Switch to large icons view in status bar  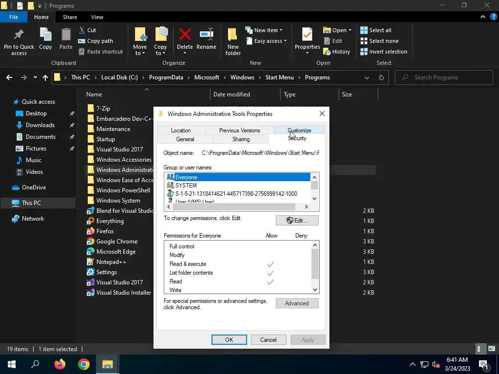coord(492,349)
